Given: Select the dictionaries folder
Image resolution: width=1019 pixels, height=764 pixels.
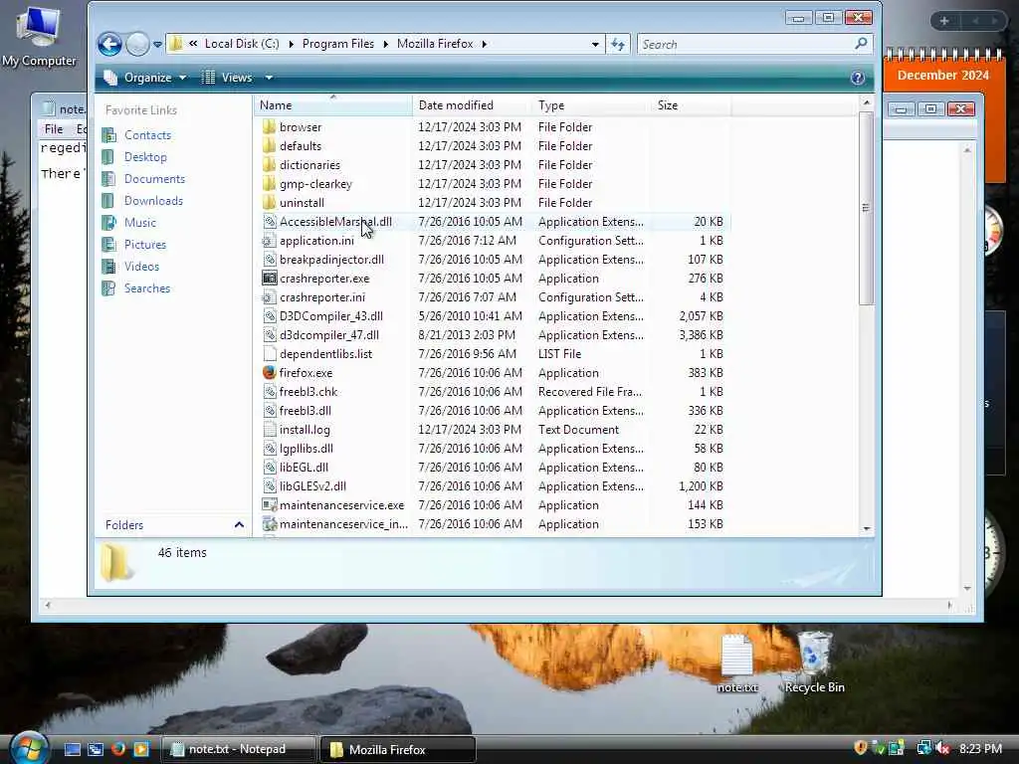Looking at the screenshot, I should click(309, 165).
